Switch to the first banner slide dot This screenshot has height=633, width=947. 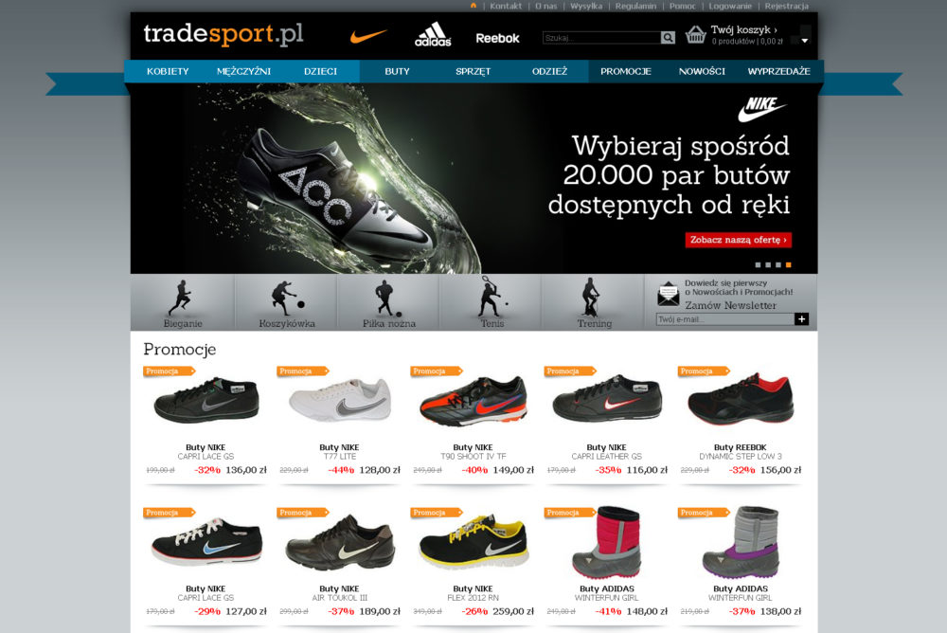(758, 264)
